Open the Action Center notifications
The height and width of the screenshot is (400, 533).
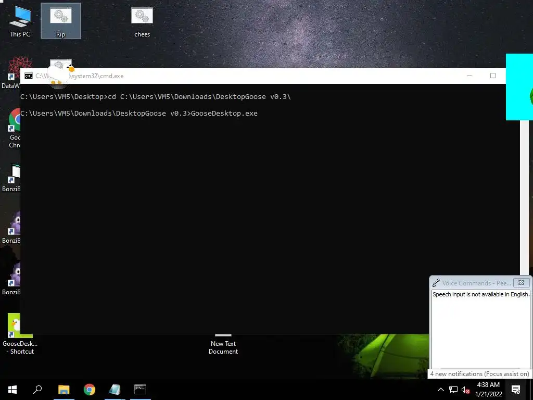tap(516, 390)
